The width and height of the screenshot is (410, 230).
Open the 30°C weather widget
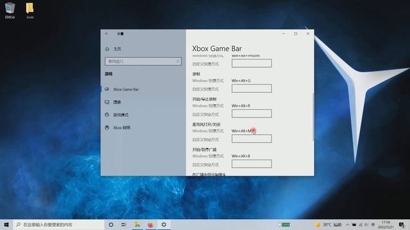[329, 224]
